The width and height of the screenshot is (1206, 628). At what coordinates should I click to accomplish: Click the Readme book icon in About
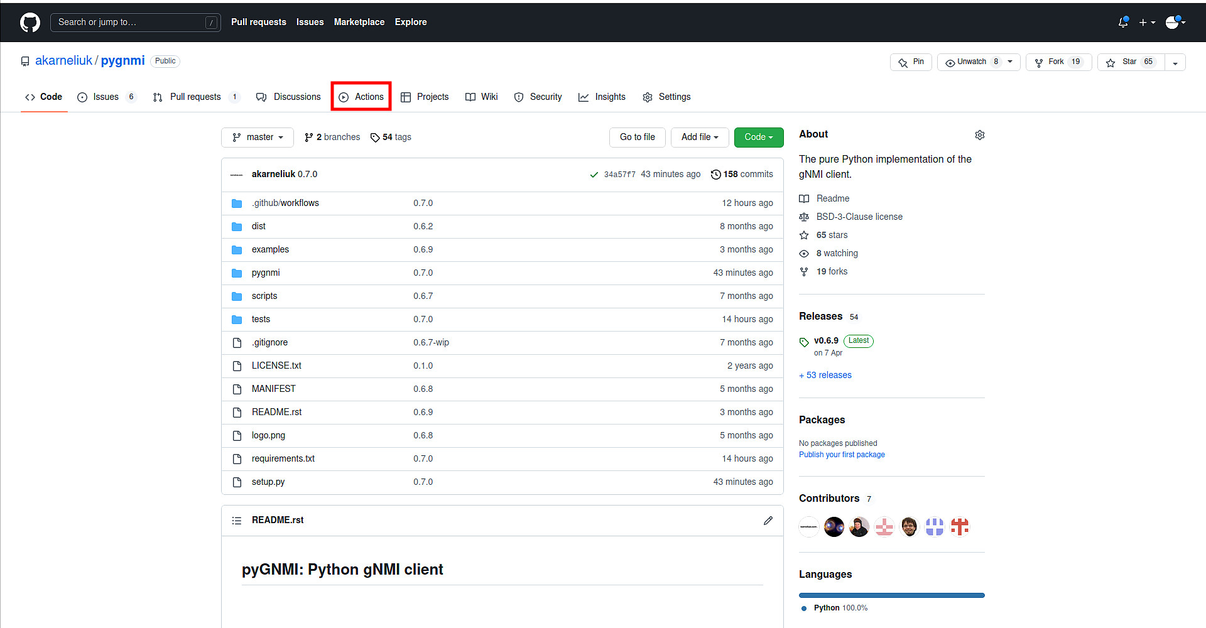[804, 198]
